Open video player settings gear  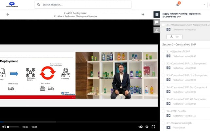[x=147, y=127]
